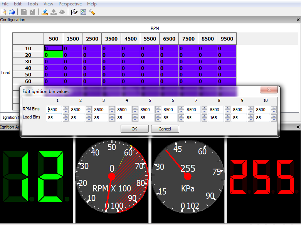Click the red 255 digital readout

coord(263,176)
